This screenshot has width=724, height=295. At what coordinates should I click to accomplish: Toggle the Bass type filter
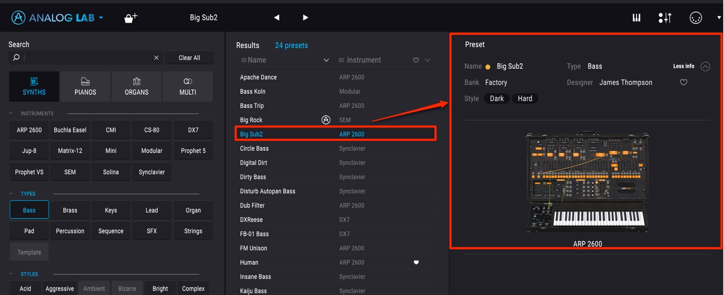pyautogui.click(x=29, y=210)
